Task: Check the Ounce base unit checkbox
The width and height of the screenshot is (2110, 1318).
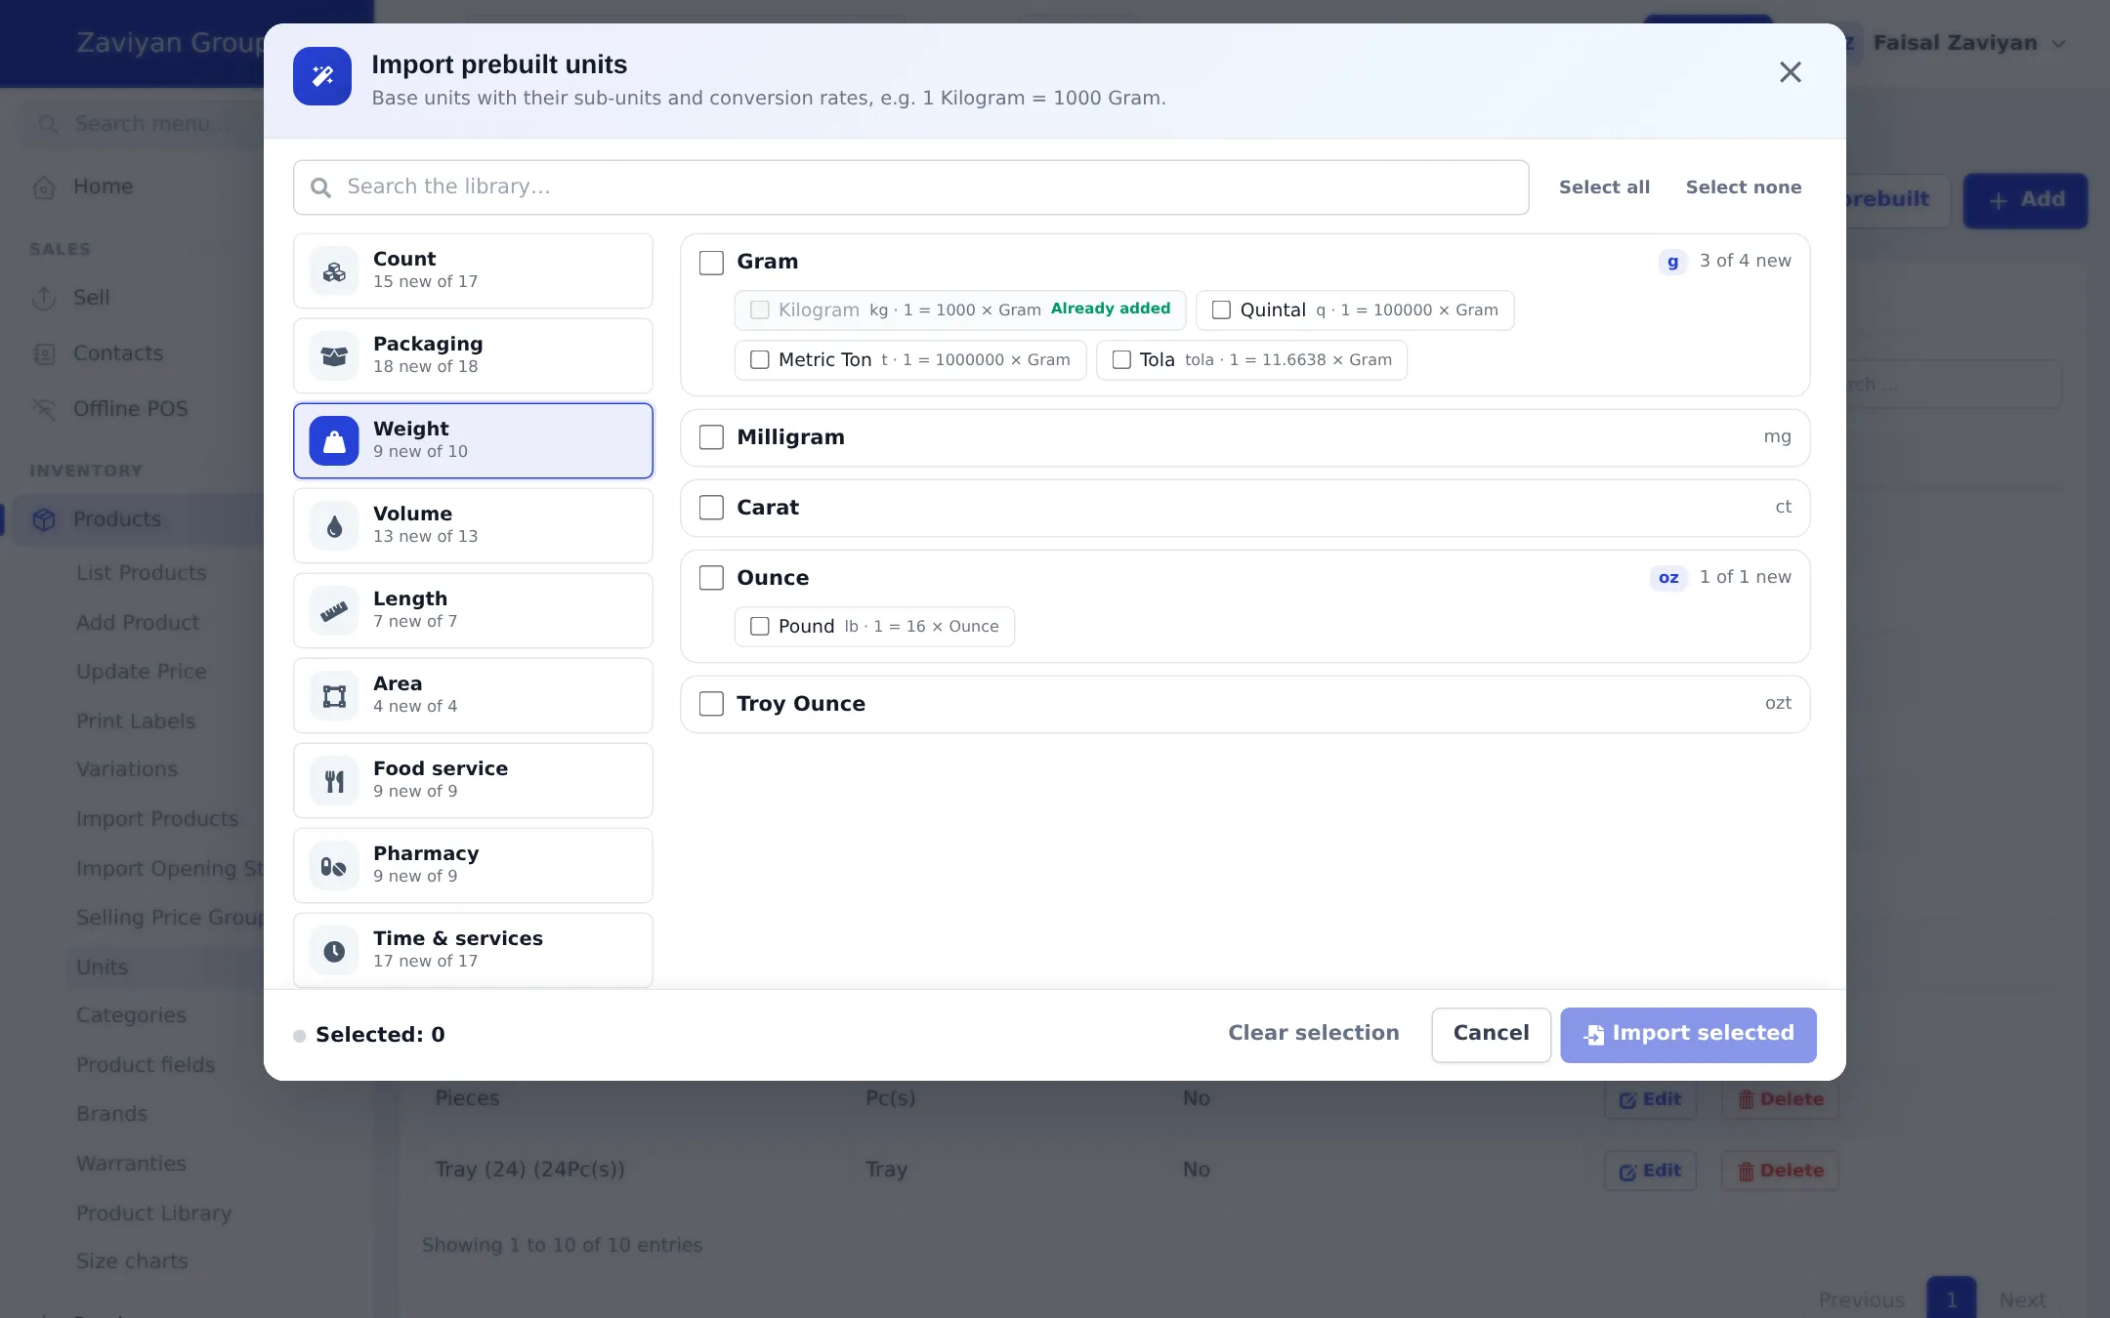Action: click(x=711, y=578)
